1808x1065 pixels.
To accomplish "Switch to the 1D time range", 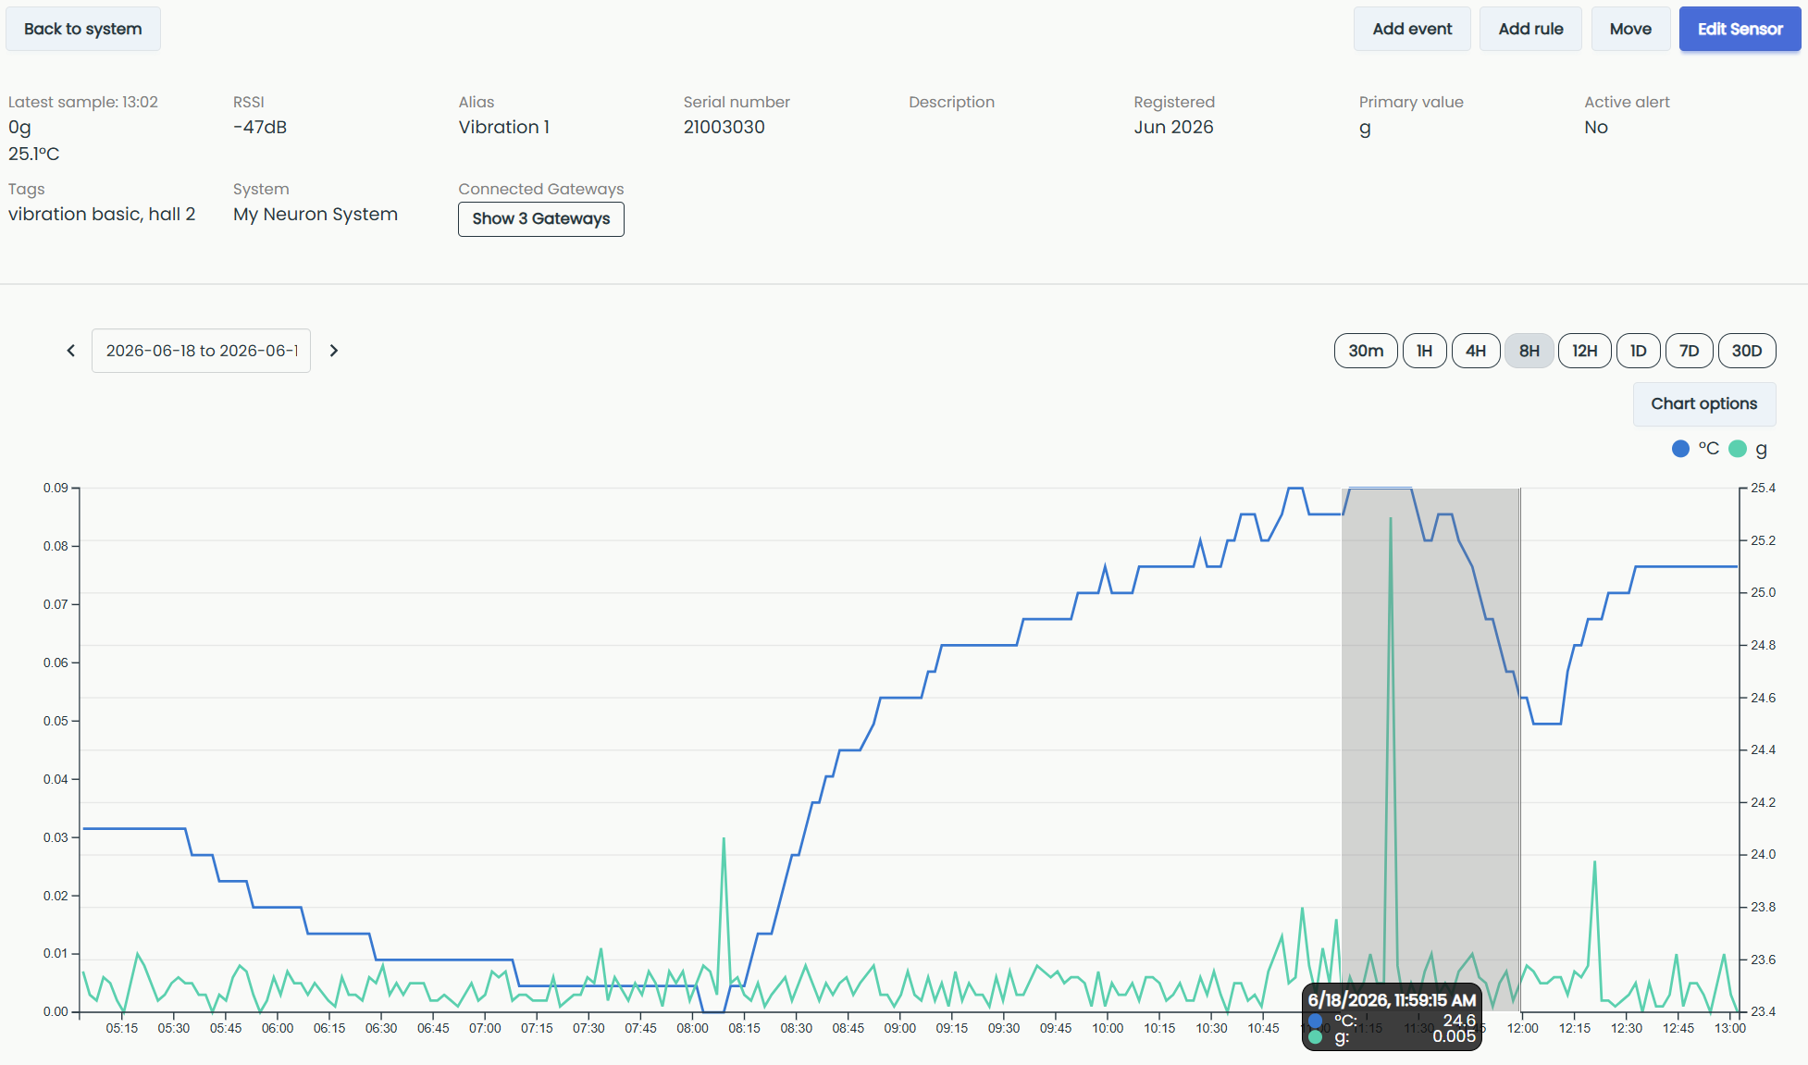I will point(1639,351).
